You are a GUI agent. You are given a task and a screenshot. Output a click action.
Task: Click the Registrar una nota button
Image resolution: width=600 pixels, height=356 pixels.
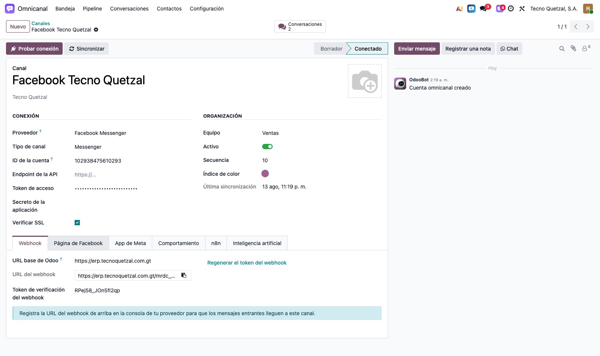[468, 49]
